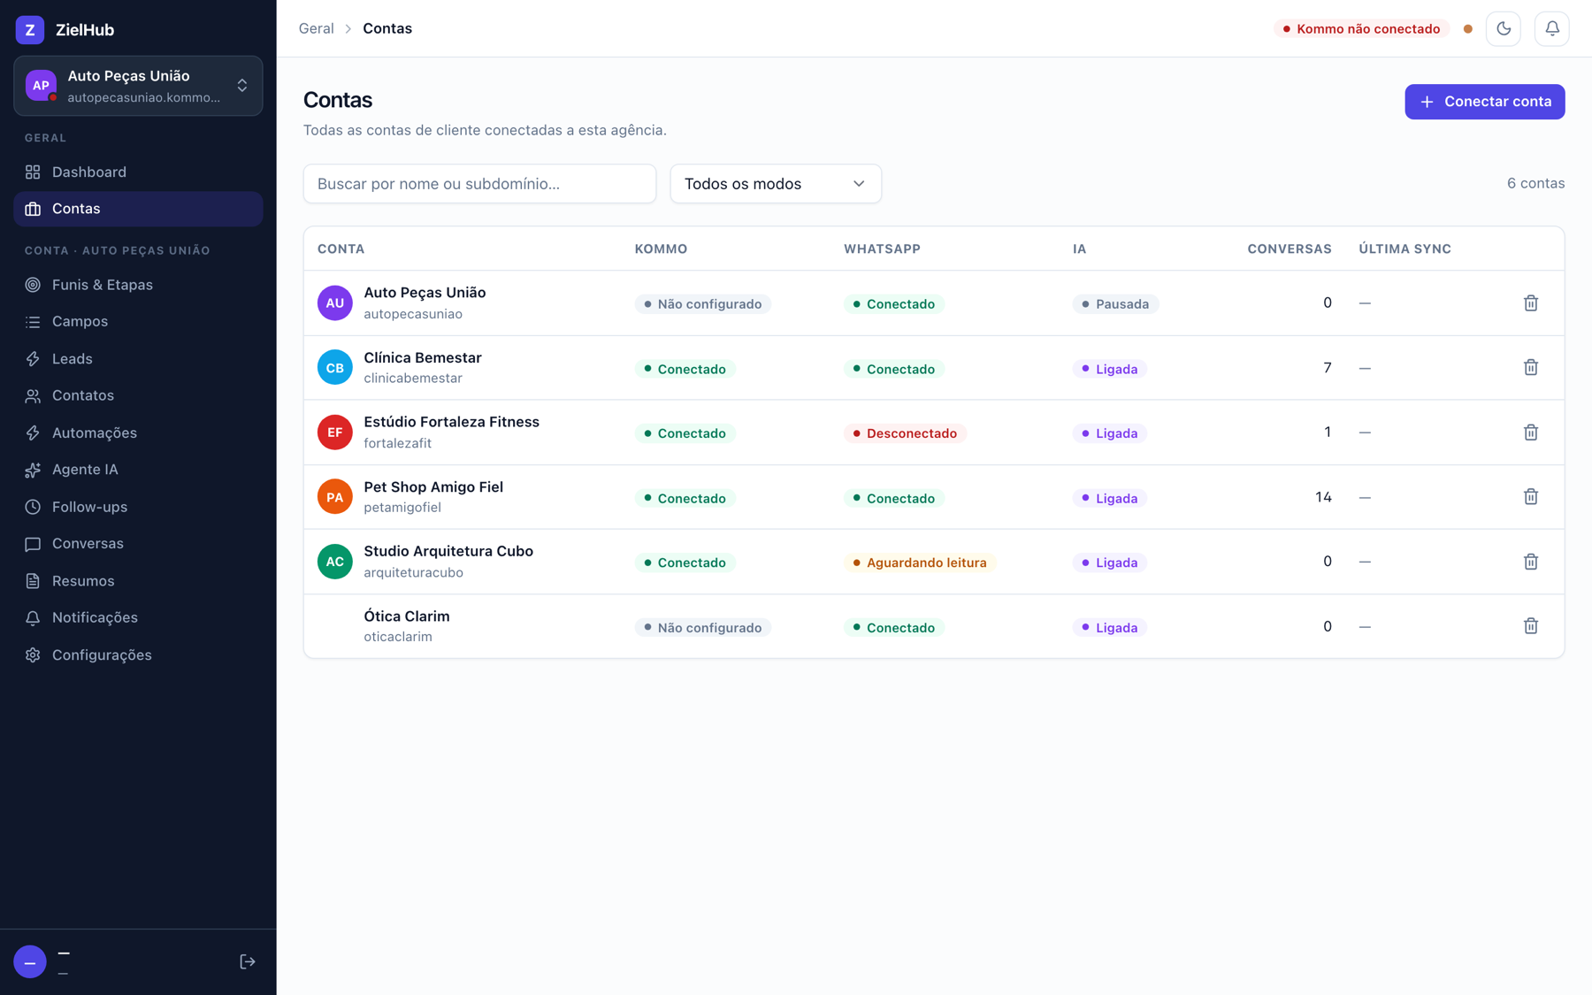Open Contatos in the sidebar
Viewport: 1592px width, 995px height.
coord(138,395)
